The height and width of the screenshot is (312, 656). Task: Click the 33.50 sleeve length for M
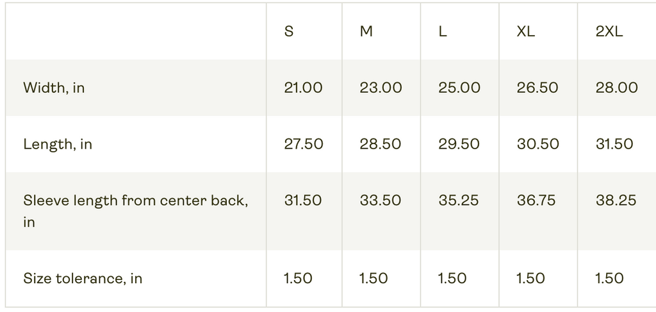pyautogui.click(x=381, y=201)
